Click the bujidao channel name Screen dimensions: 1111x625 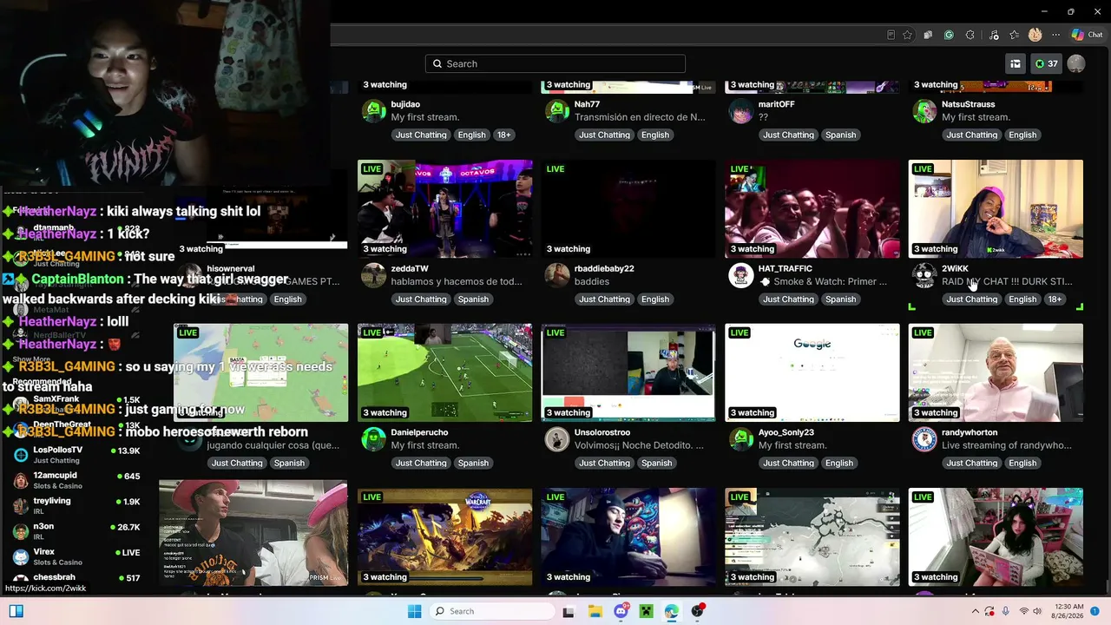pyautogui.click(x=405, y=104)
